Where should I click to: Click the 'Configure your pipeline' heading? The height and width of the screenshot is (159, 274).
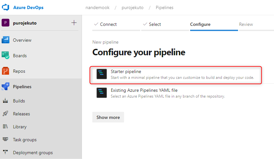click(x=139, y=52)
